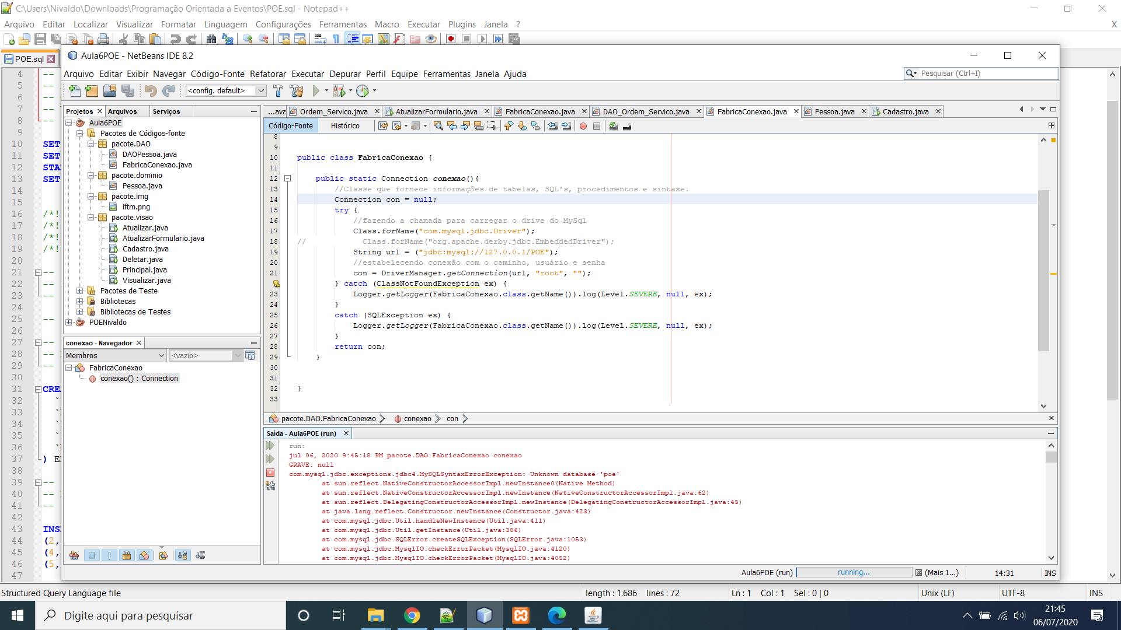1121x630 pixels.
Task: Toggle Show Static Members filter in Navigator
Action: 109,555
